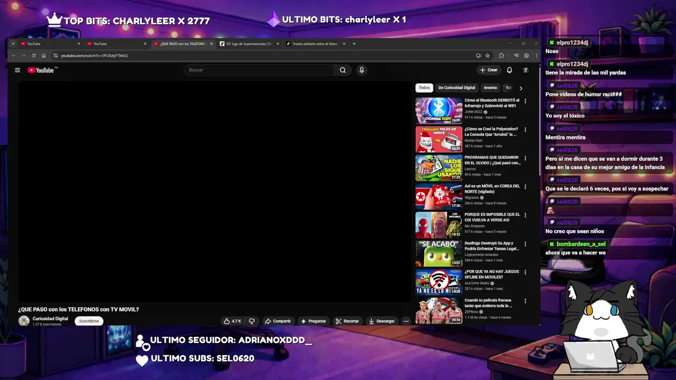Click the browser address bar URL
This screenshot has height=380, width=676.
[94, 55]
